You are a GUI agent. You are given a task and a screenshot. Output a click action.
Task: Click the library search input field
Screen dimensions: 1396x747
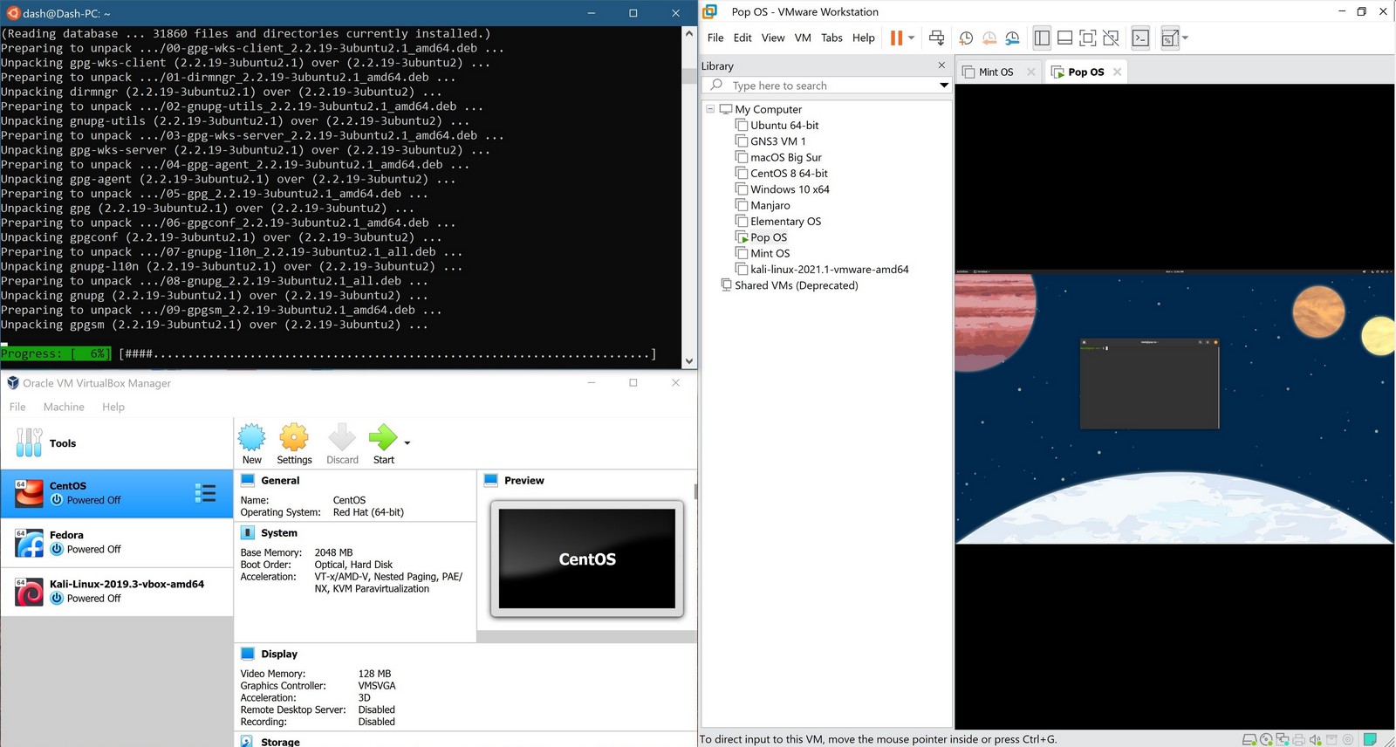point(829,86)
